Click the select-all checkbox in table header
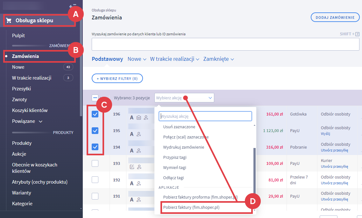Screen dimensions: 362x218 coord(95,98)
